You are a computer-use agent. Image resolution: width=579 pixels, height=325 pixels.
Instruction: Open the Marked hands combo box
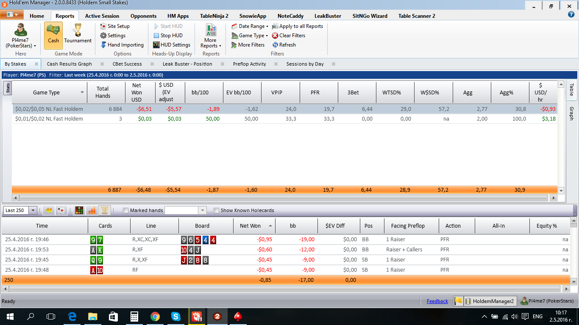tap(202, 210)
